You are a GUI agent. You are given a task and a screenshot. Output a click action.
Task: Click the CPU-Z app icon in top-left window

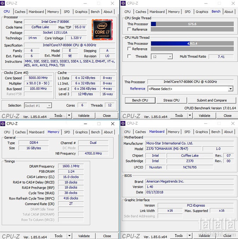coord(2,3)
